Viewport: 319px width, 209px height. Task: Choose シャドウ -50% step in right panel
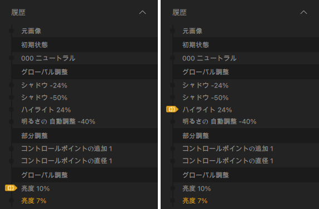pyautogui.click(x=205, y=98)
